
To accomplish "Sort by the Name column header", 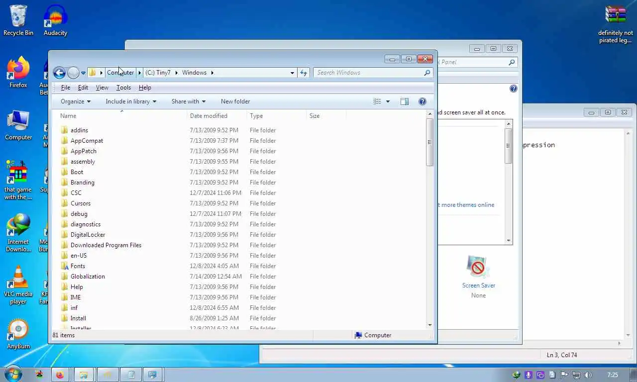I will [x=119, y=116].
